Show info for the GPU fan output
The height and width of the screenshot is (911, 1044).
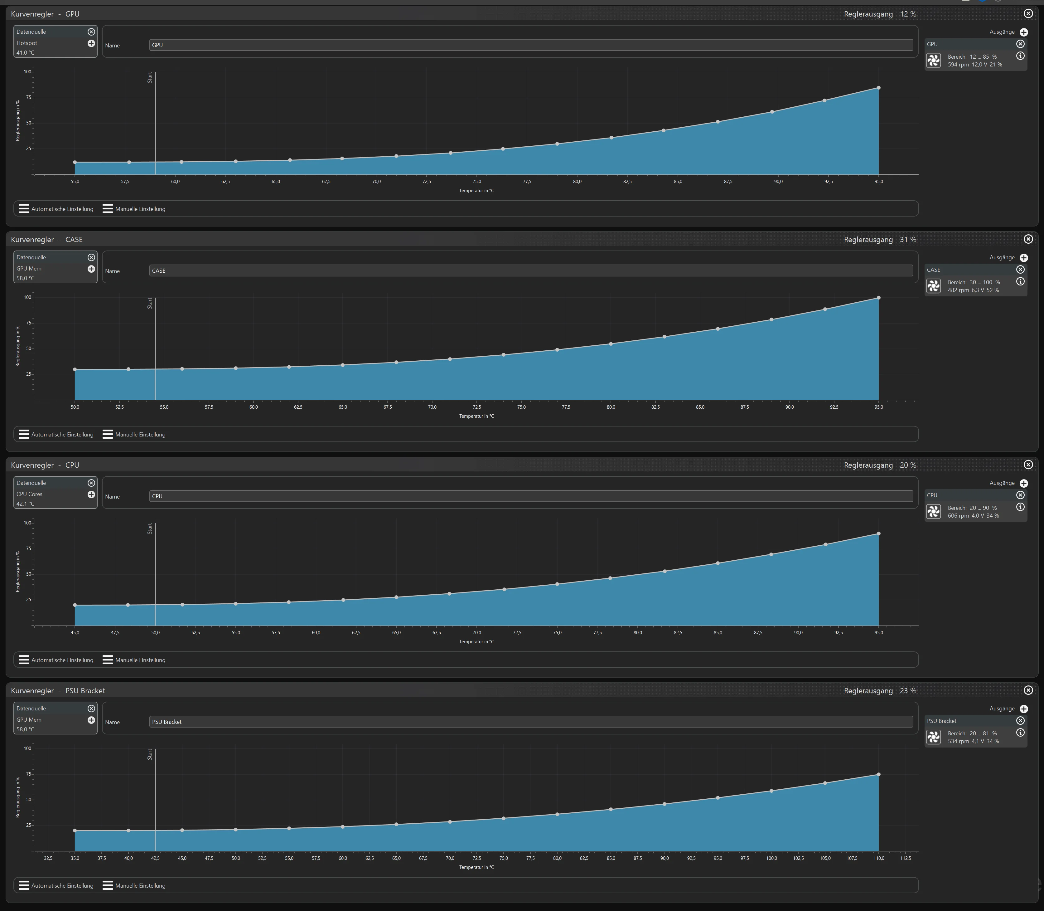click(1020, 56)
